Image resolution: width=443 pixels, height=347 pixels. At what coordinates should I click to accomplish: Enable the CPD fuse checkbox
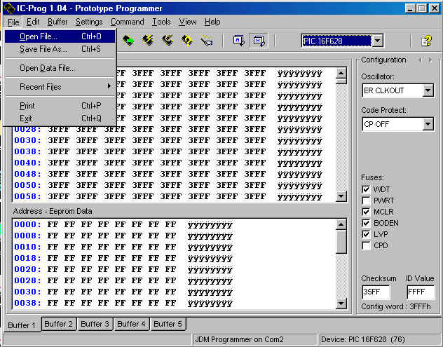(x=366, y=245)
